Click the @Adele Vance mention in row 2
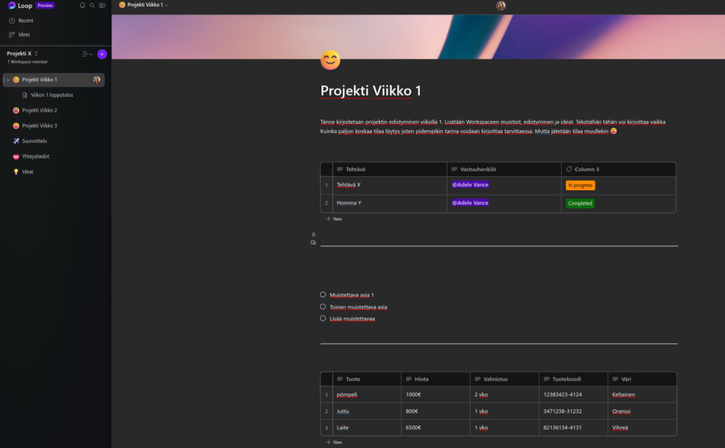This screenshot has height=448, width=725. 470,202
